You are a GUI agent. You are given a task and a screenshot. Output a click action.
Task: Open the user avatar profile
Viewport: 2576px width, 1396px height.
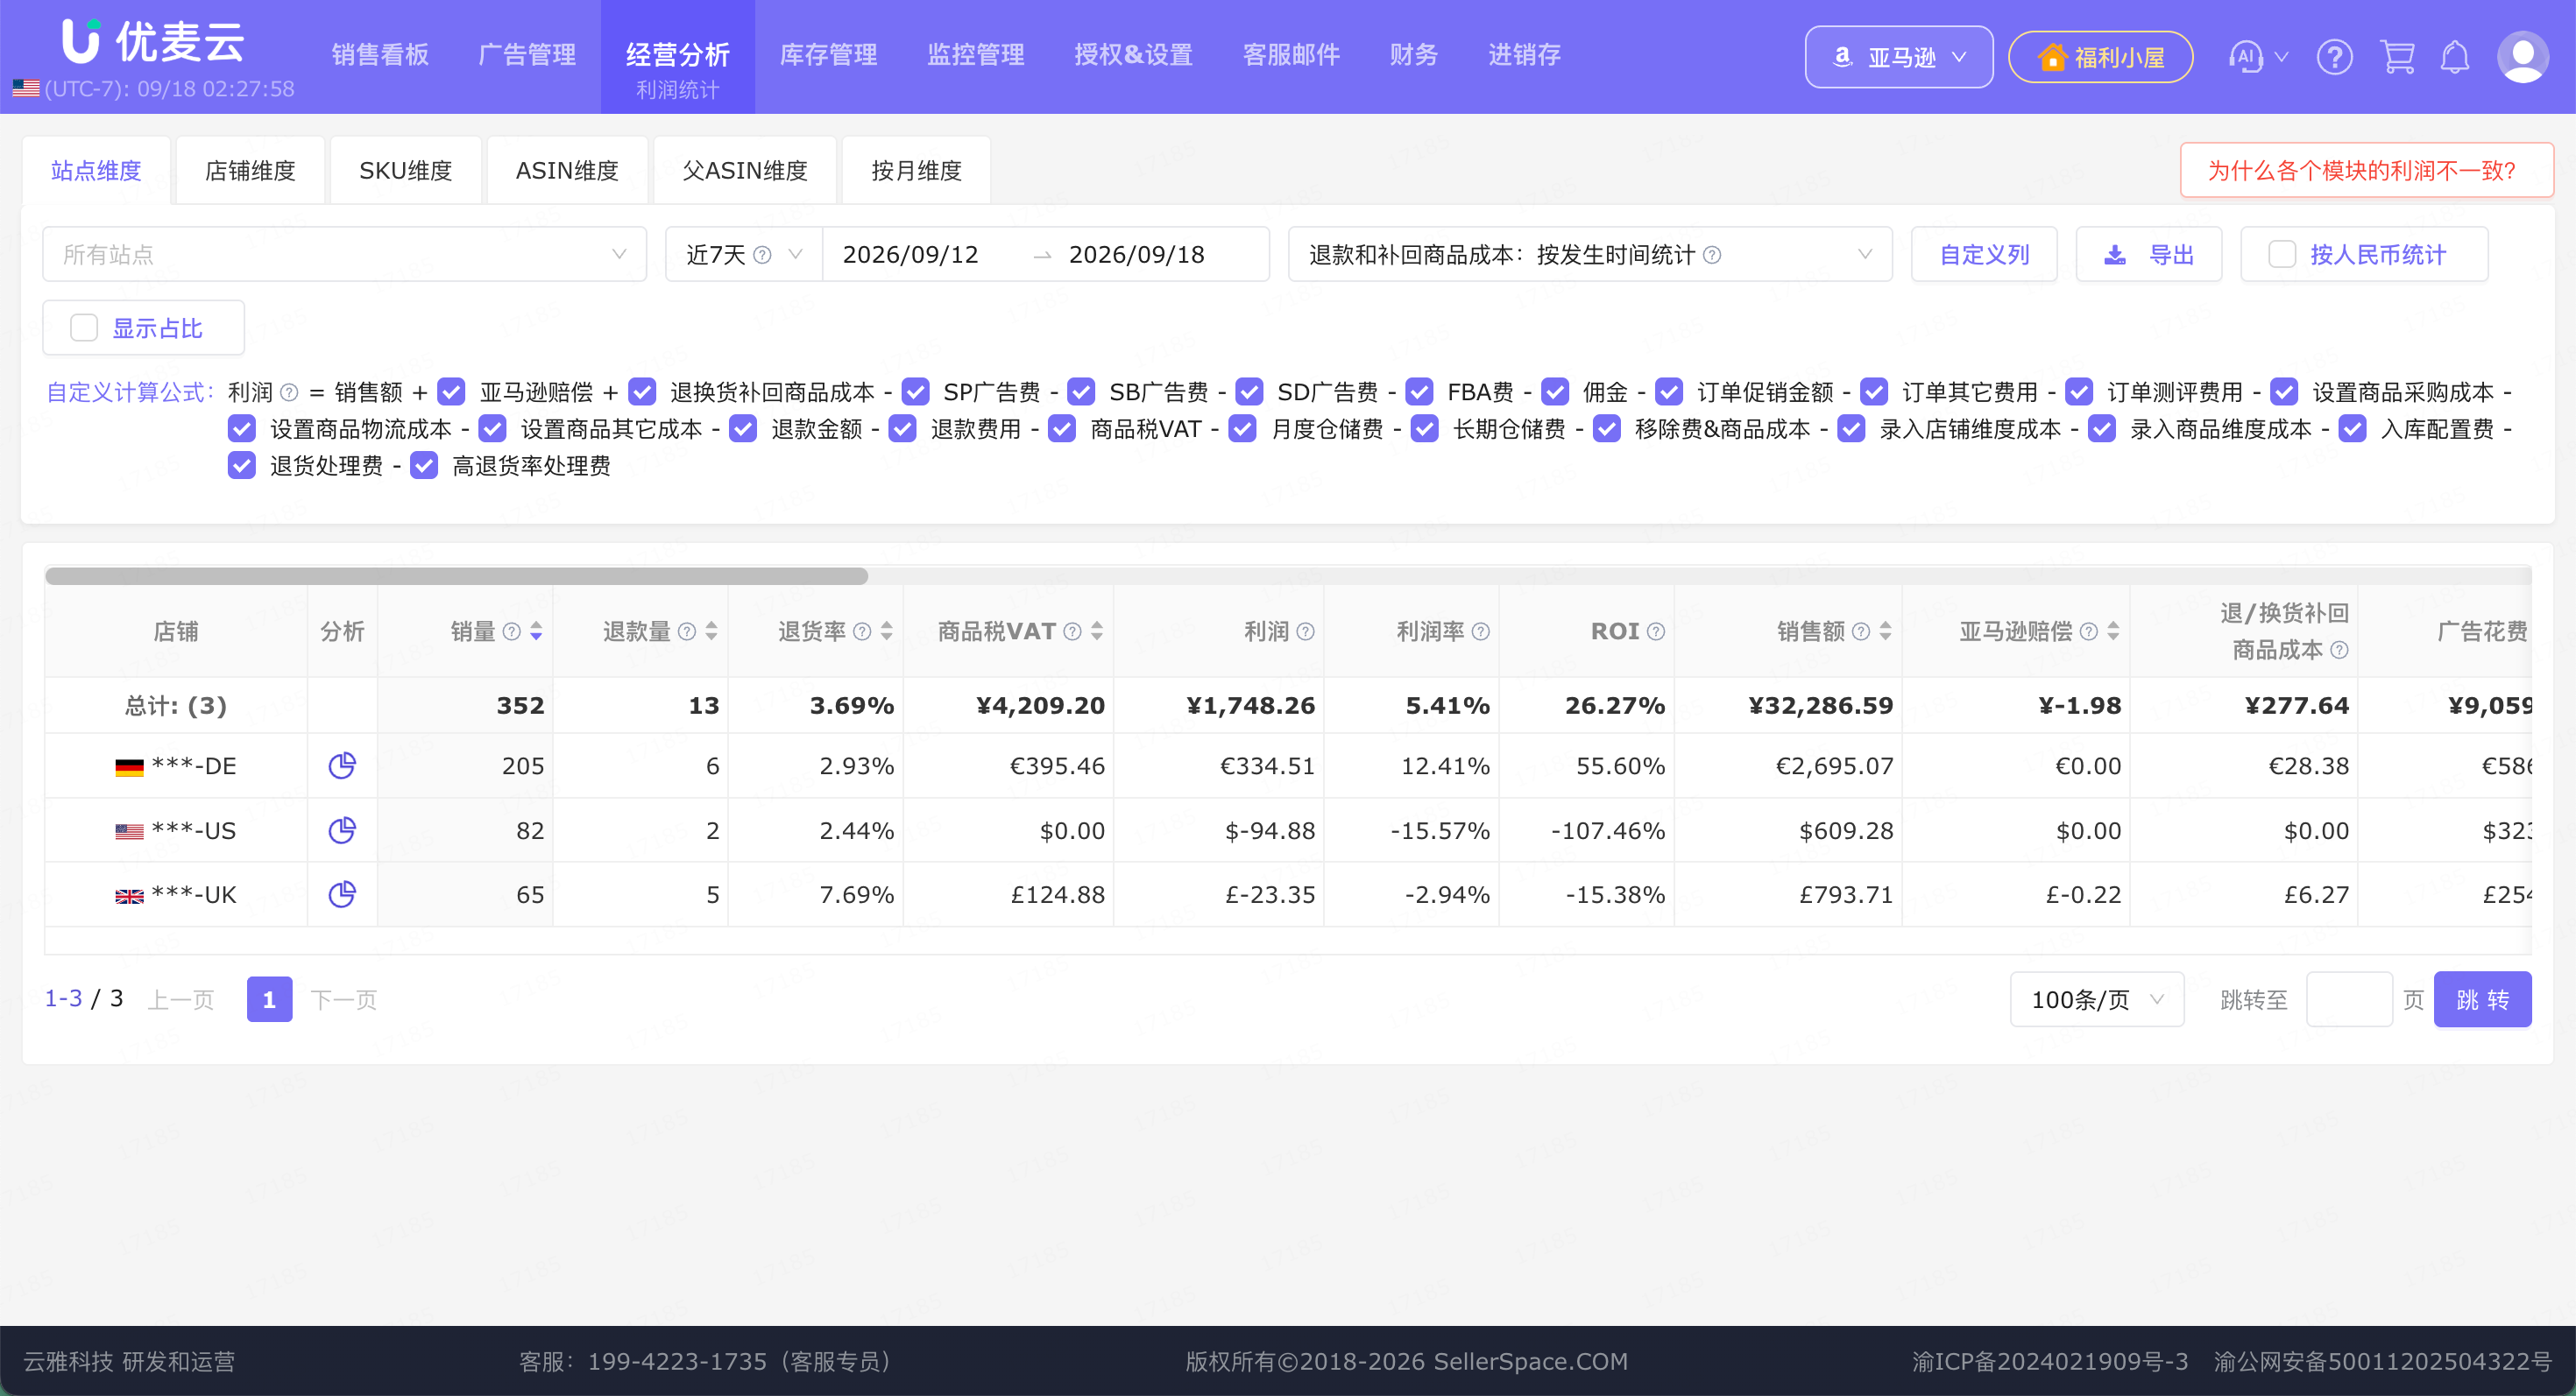2523,57
